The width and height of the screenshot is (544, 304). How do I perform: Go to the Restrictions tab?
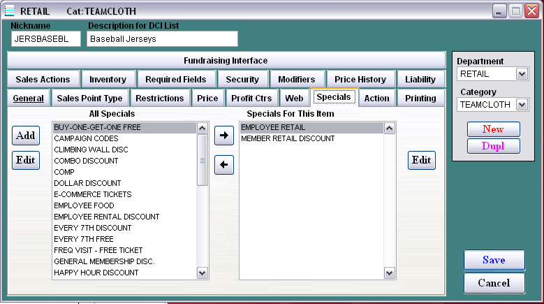pyautogui.click(x=160, y=99)
